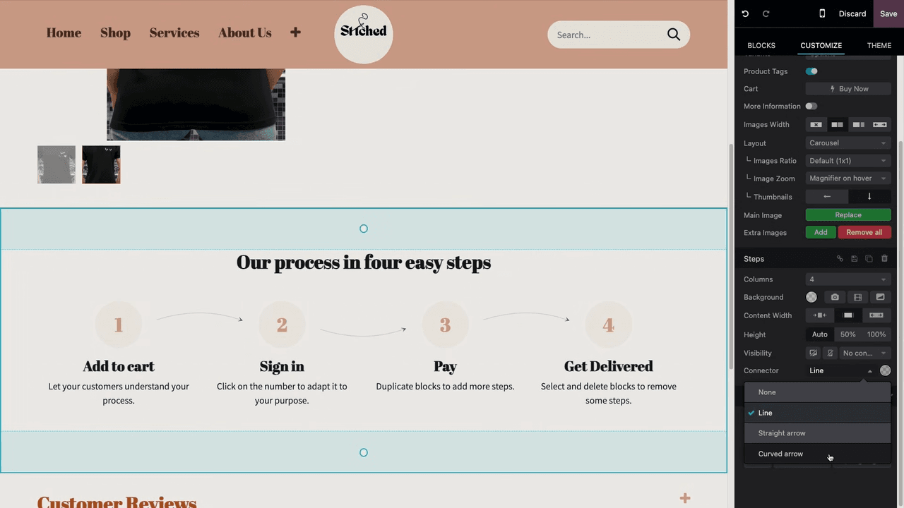This screenshot has height=508, width=904.
Task: Choose background shape icon
Action: 880,297
